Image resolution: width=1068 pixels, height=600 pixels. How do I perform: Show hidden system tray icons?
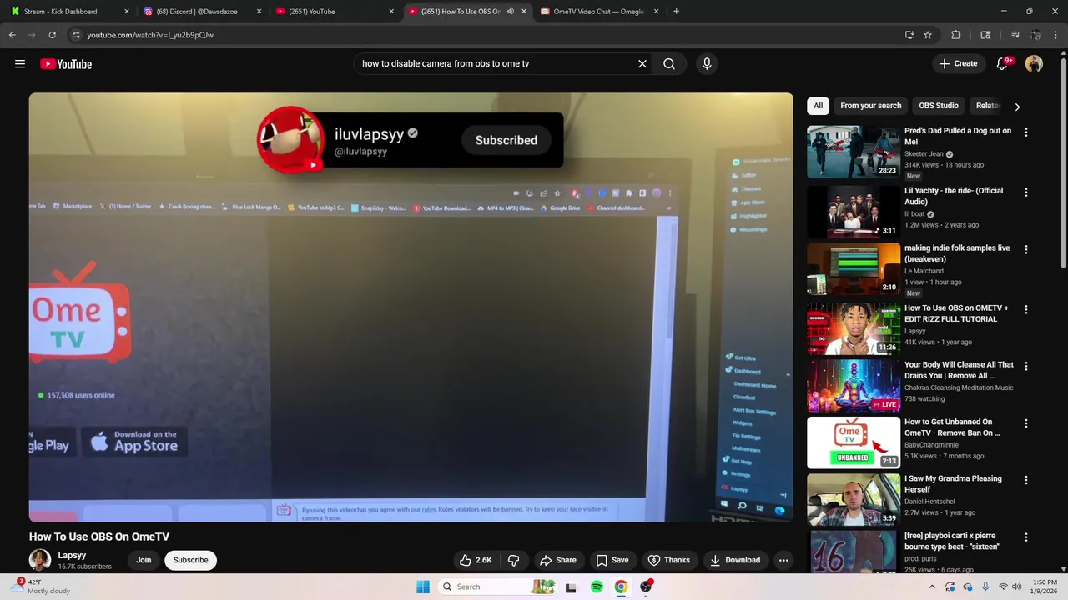932,587
